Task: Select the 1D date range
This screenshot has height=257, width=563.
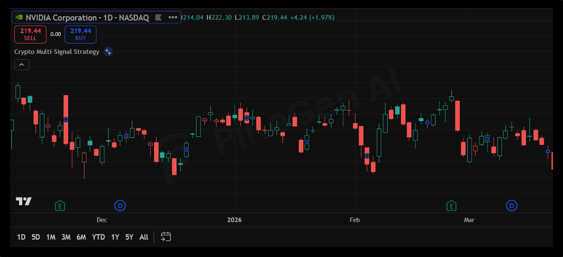Action: click(22, 237)
